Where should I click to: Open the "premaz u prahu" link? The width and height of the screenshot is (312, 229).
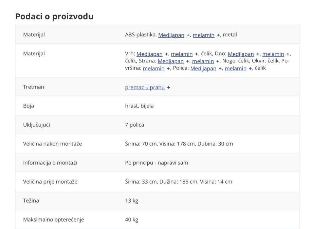click(x=145, y=87)
